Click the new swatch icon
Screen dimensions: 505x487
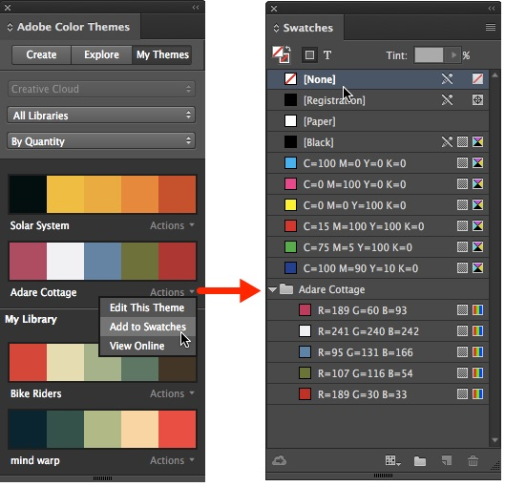click(447, 460)
